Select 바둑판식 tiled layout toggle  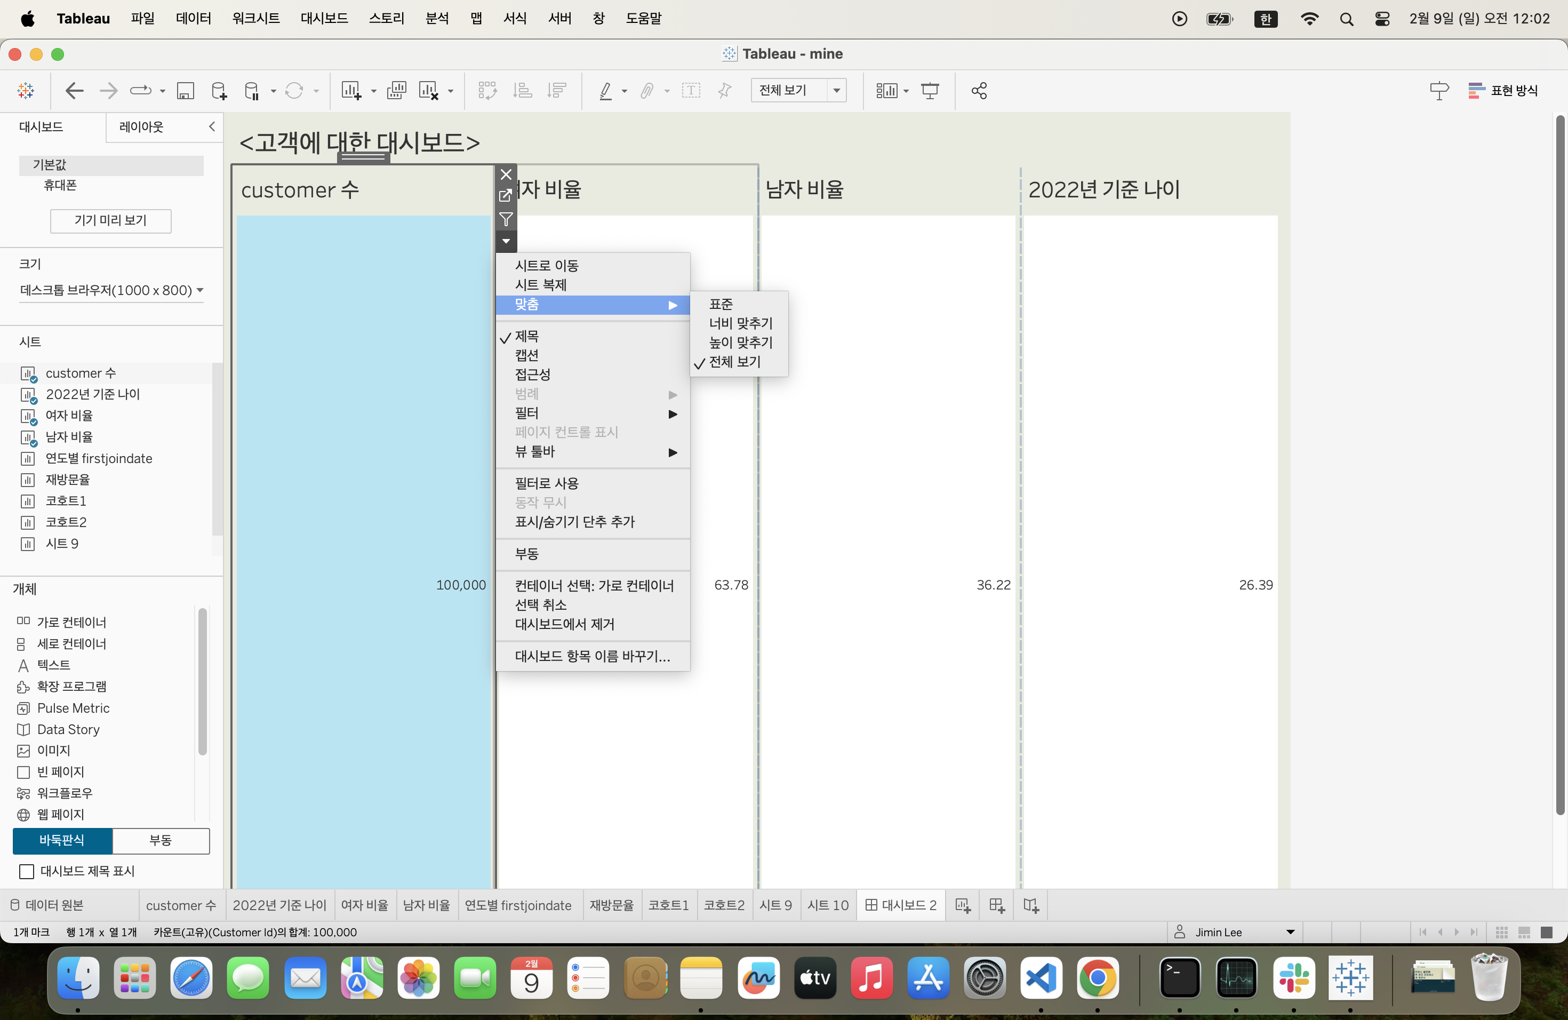click(62, 840)
